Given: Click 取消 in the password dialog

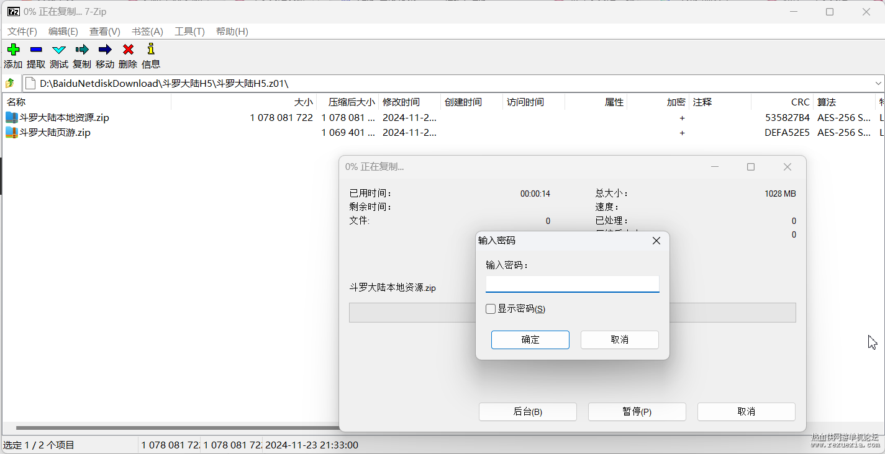Looking at the screenshot, I should point(620,340).
